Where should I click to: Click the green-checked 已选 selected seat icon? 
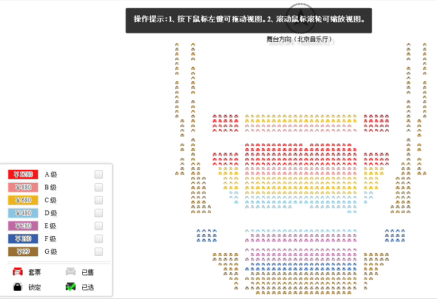70,287
